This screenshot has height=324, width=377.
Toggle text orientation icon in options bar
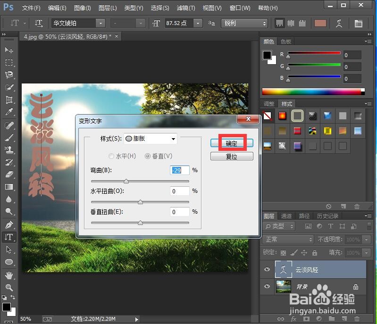coord(39,23)
